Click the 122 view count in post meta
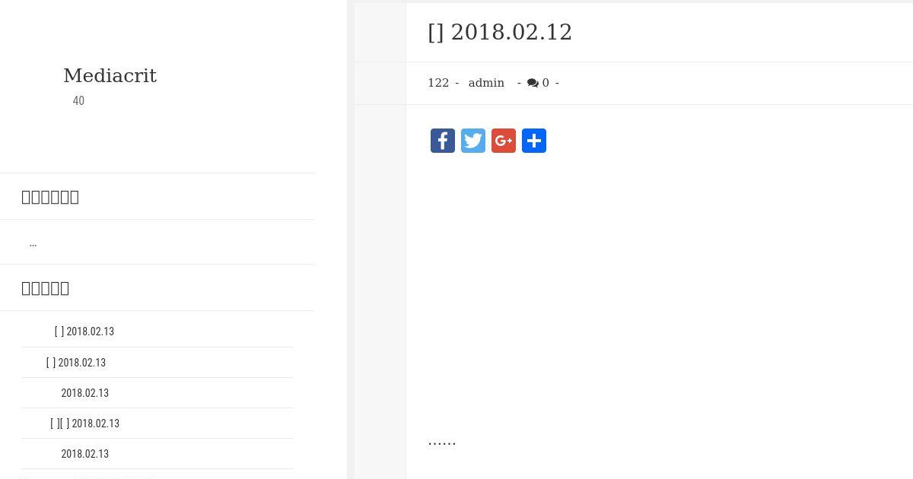 point(438,83)
